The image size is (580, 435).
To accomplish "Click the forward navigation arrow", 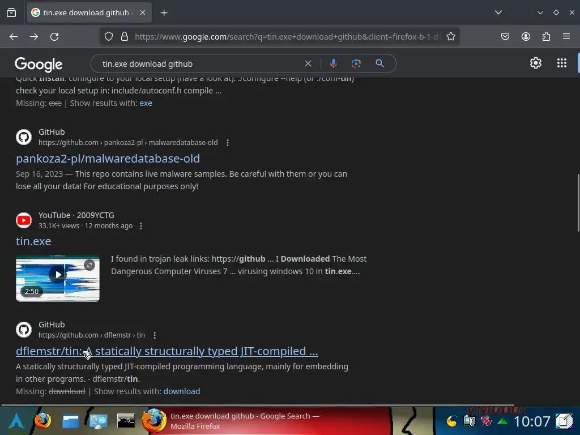I will (34, 37).
